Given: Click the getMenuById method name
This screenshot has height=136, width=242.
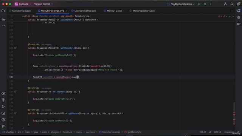Looking at the screenshot, I should [68, 48].
